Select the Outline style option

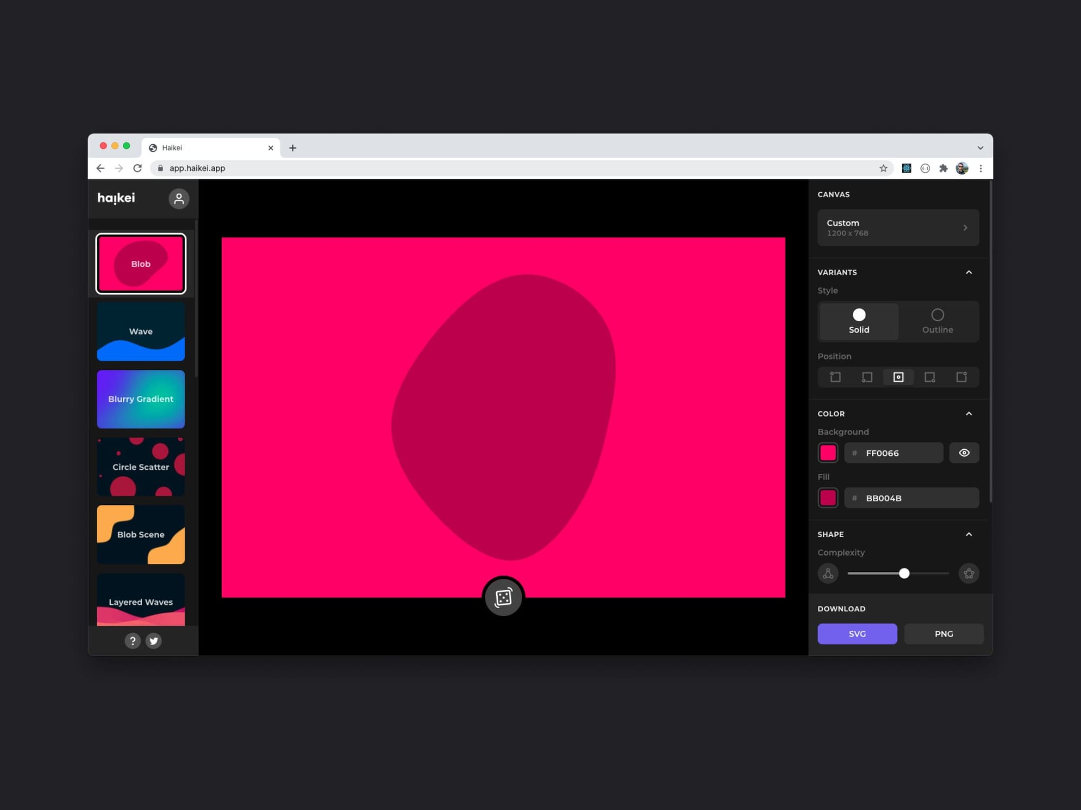937,321
